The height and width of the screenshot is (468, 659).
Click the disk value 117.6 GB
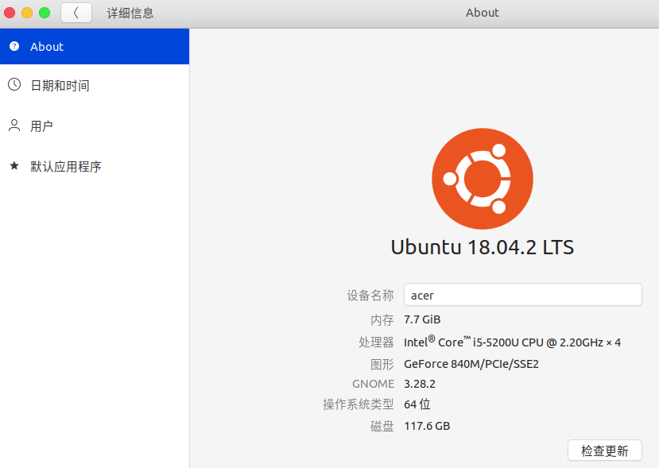pos(427,426)
